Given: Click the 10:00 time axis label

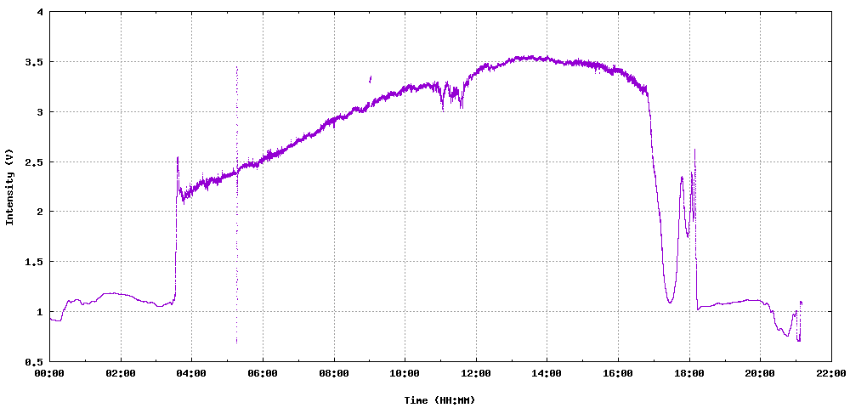Looking at the screenshot, I should tap(405, 373).
